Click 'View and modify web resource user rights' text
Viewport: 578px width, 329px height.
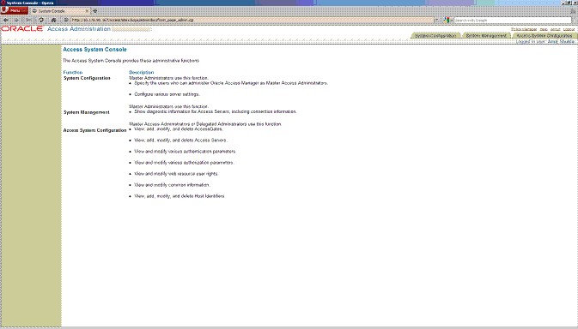(176, 174)
